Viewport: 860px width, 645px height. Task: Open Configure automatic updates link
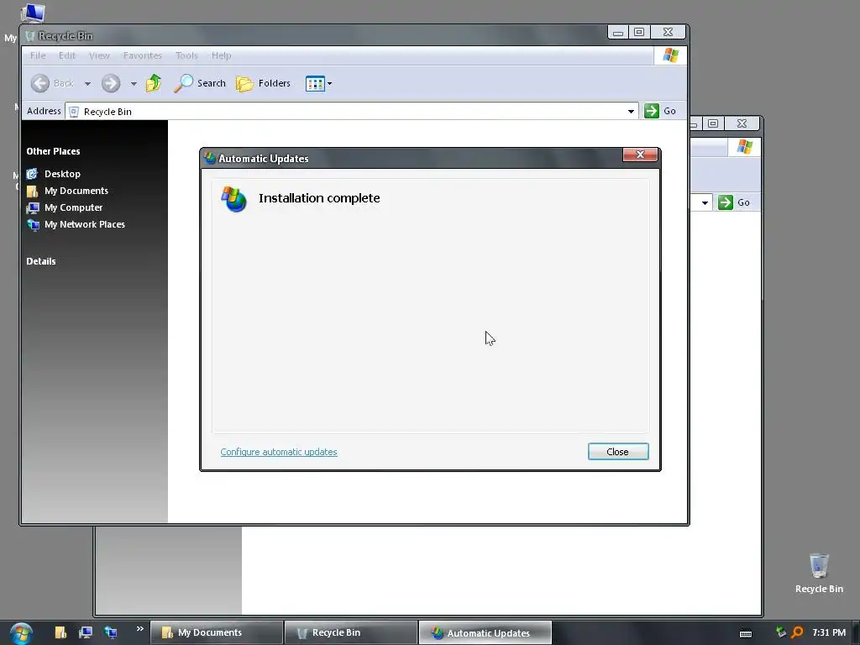279,452
